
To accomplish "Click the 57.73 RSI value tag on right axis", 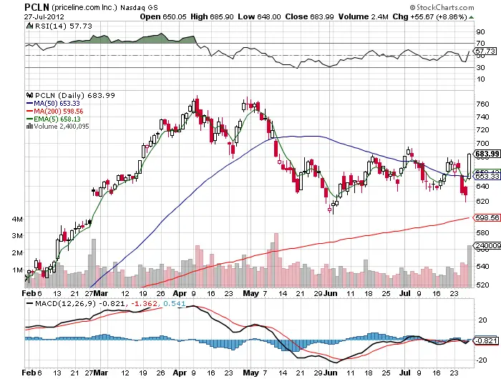I will (x=485, y=51).
